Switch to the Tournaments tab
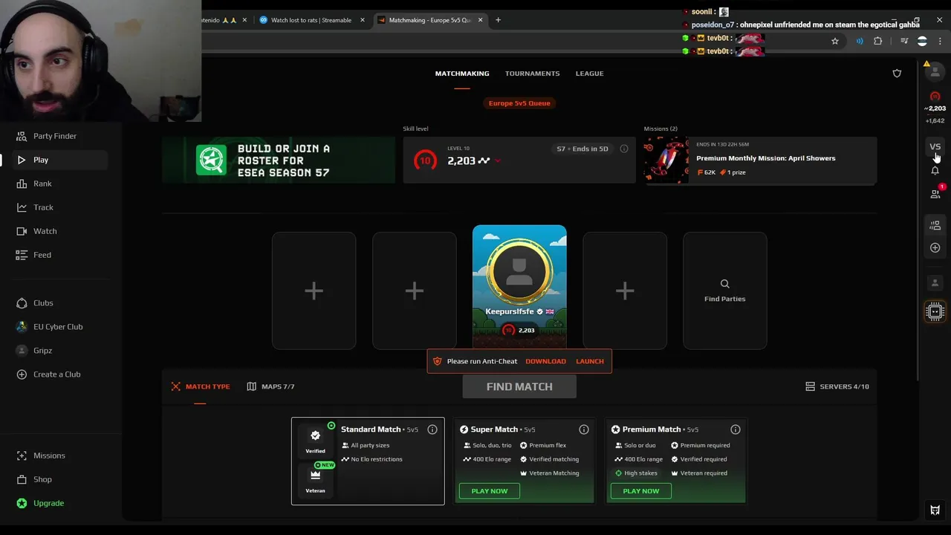 [x=533, y=74]
